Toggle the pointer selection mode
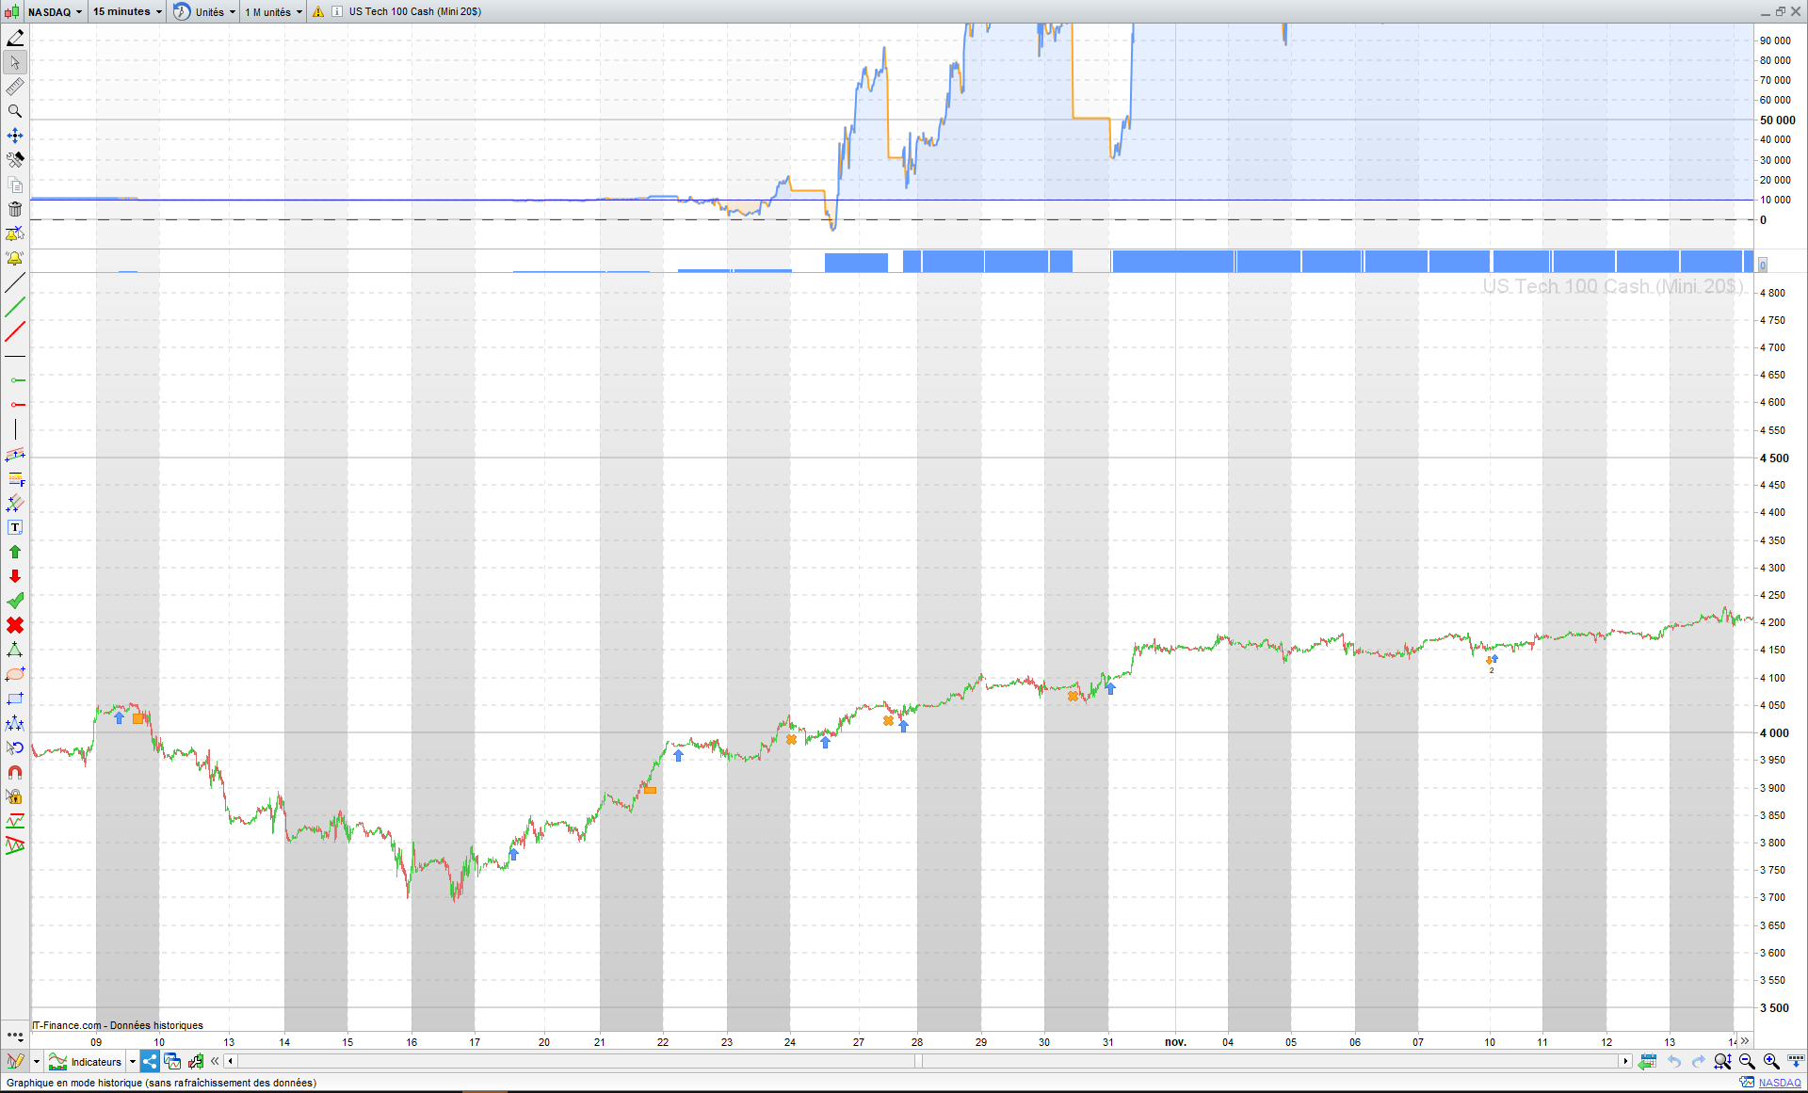Viewport: 1808px width, 1093px height. point(15,62)
